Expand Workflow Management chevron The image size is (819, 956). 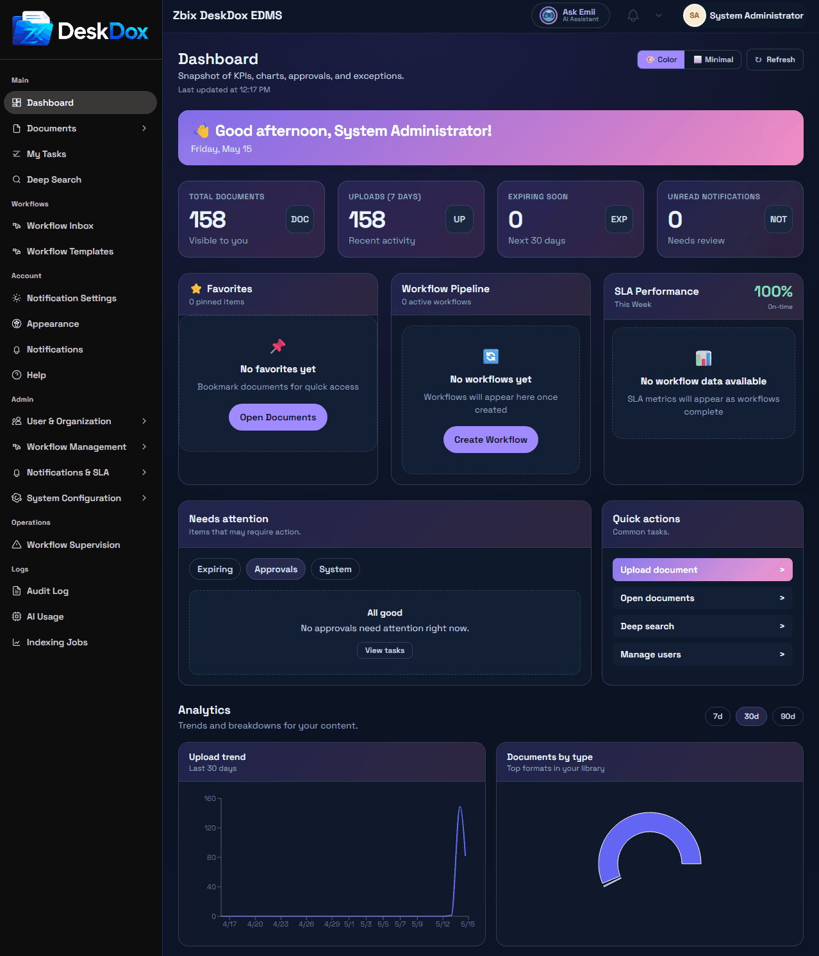pyautogui.click(x=144, y=447)
